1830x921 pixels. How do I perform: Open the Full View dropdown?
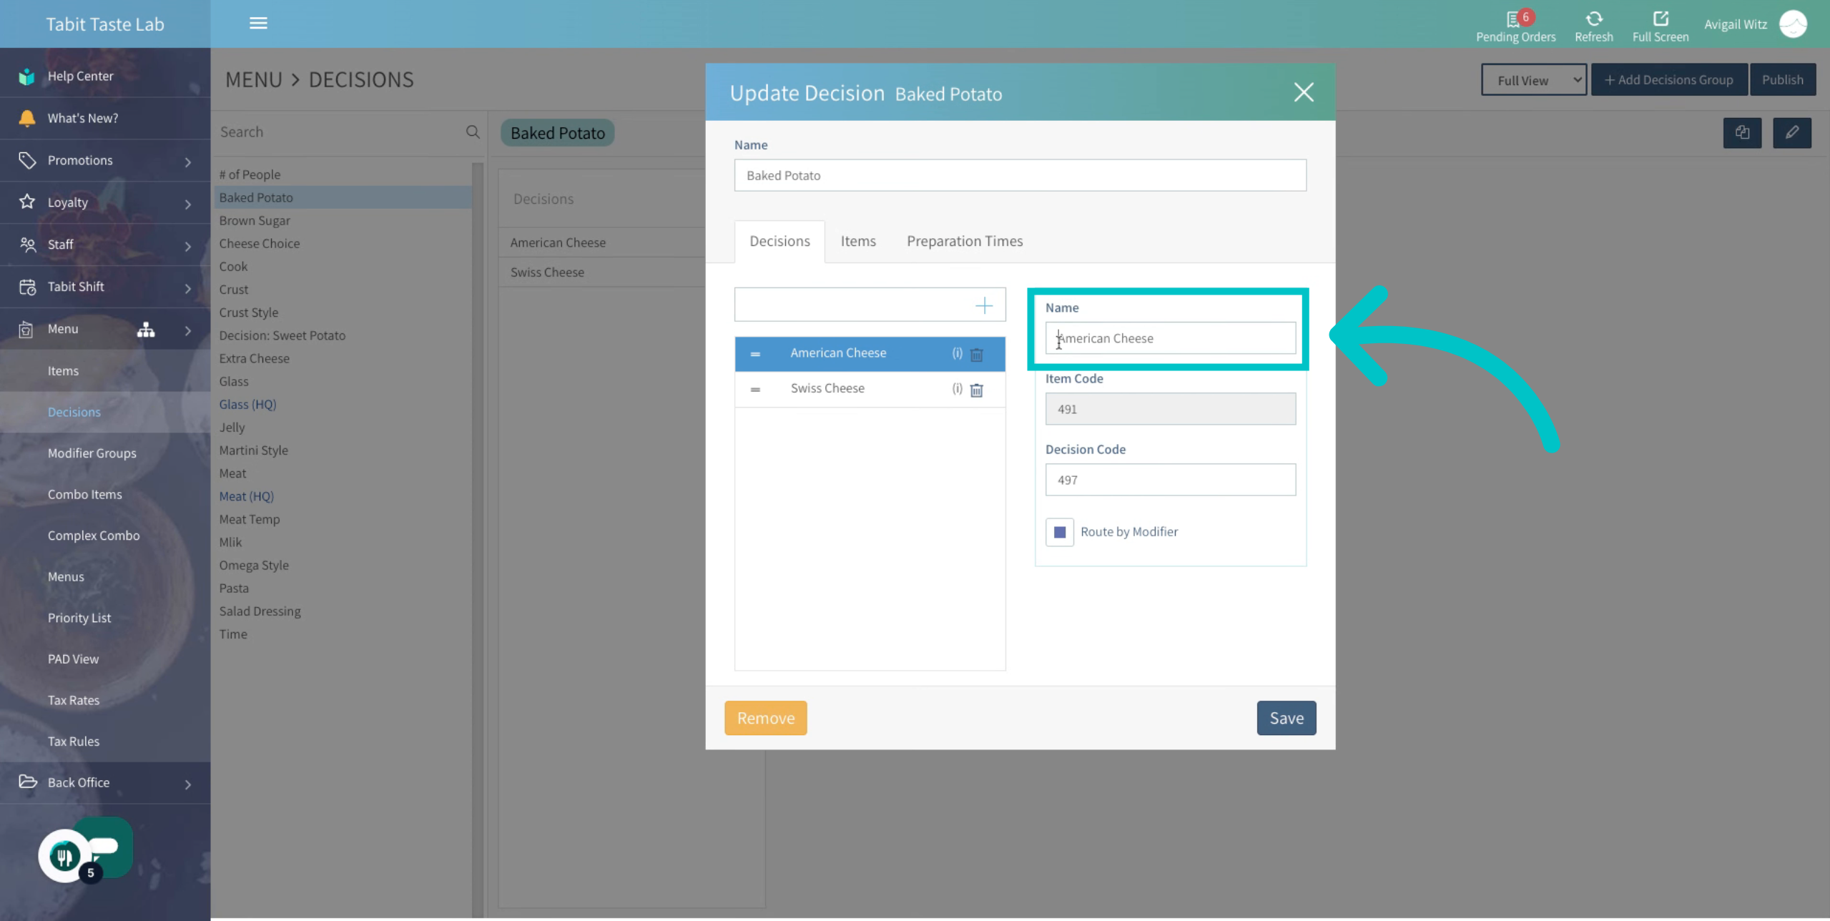1533,80
